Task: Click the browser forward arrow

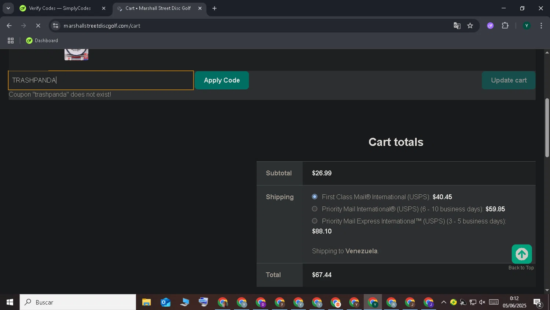Action: (23, 26)
